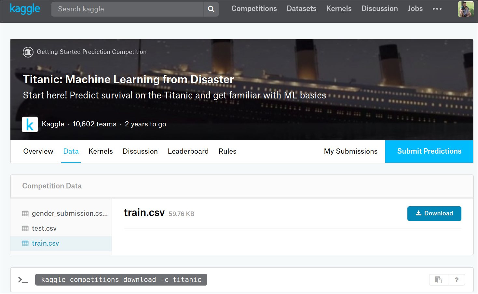478x294 pixels.
Task: Click the '10,602 teams' text
Action: pyautogui.click(x=94, y=124)
